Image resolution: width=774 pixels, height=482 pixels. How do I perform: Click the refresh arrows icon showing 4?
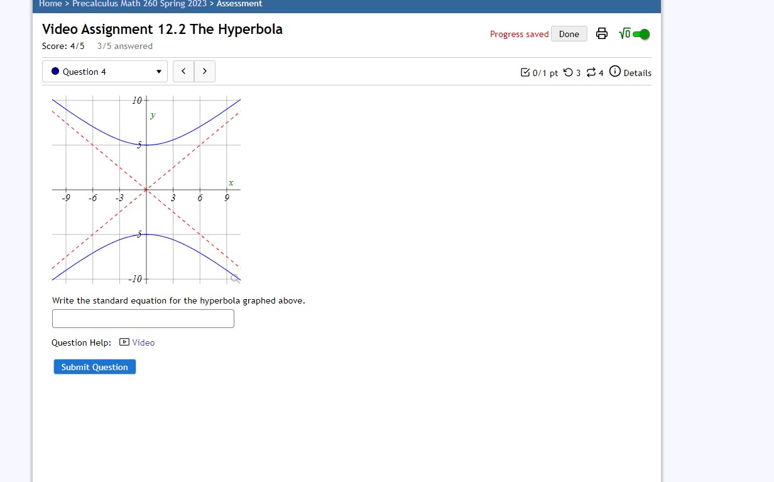591,72
